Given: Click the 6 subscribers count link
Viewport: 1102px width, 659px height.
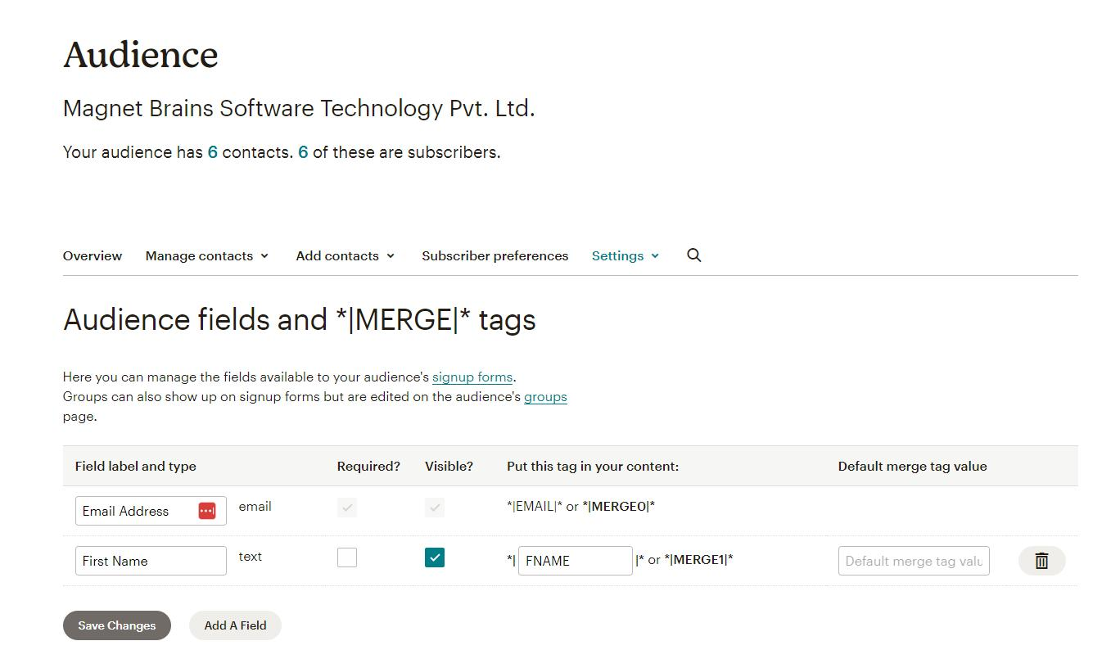Looking at the screenshot, I should 303,152.
